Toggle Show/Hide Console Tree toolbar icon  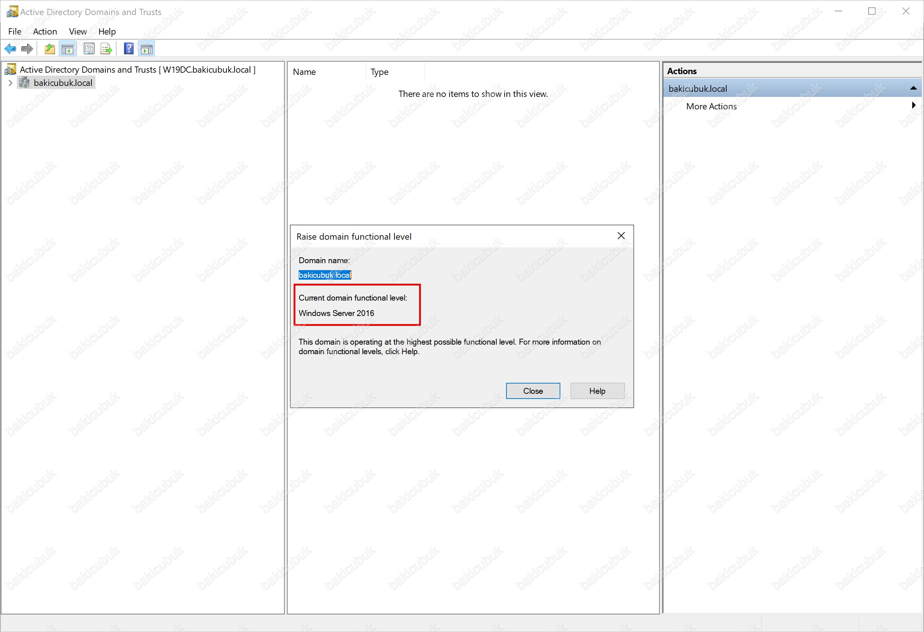click(x=67, y=49)
